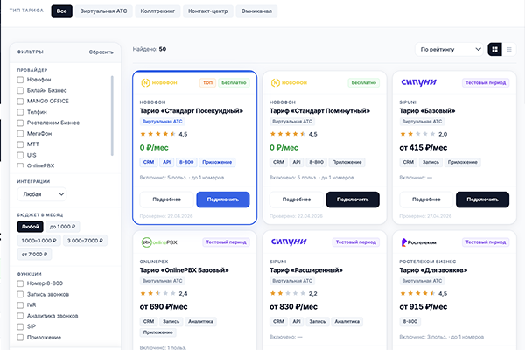Enable the Номер 8-800 function filter
The width and height of the screenshot is (525, 350).
(20, 283)
